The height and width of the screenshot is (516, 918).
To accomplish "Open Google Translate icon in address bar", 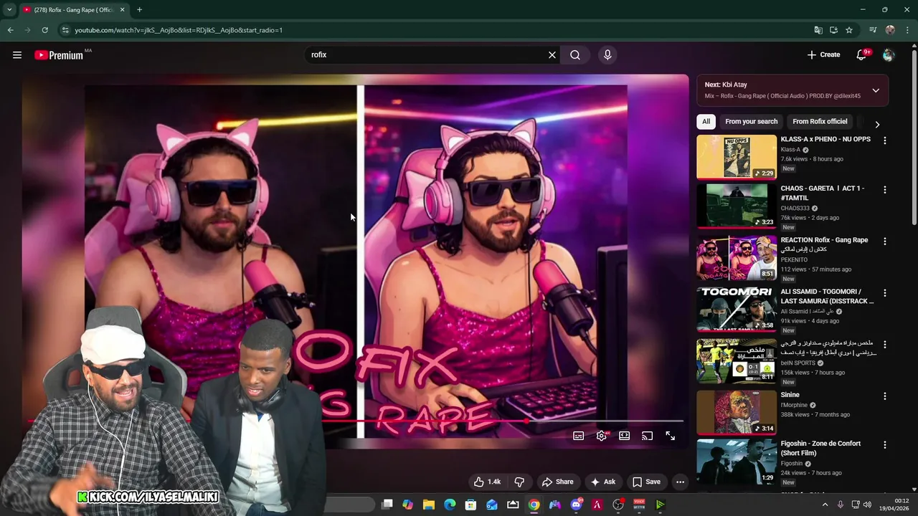I will click(818, 30).
